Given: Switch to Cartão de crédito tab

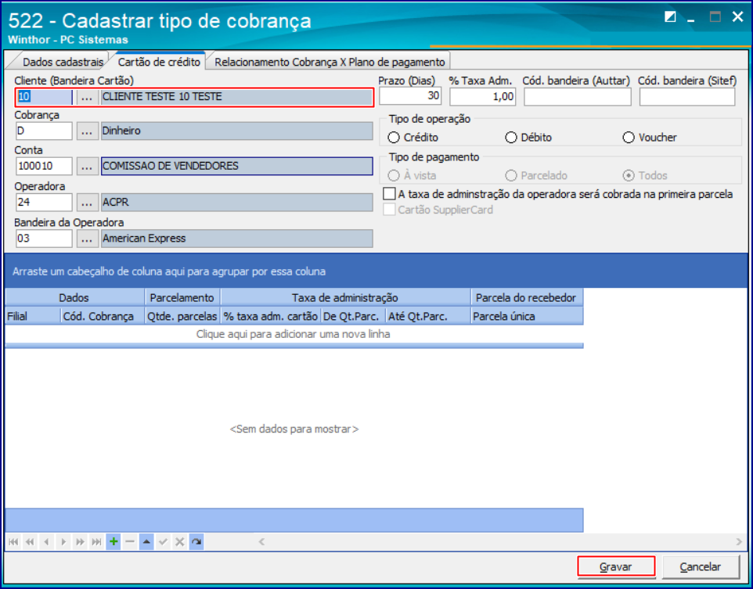Looking at the screenshot, I should 159,62.
